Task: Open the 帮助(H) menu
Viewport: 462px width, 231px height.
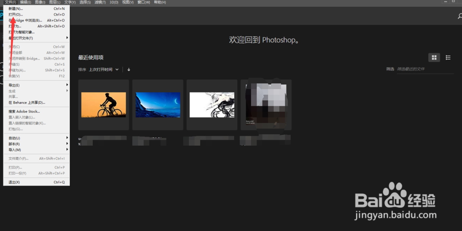Action: tap(160, 2)
